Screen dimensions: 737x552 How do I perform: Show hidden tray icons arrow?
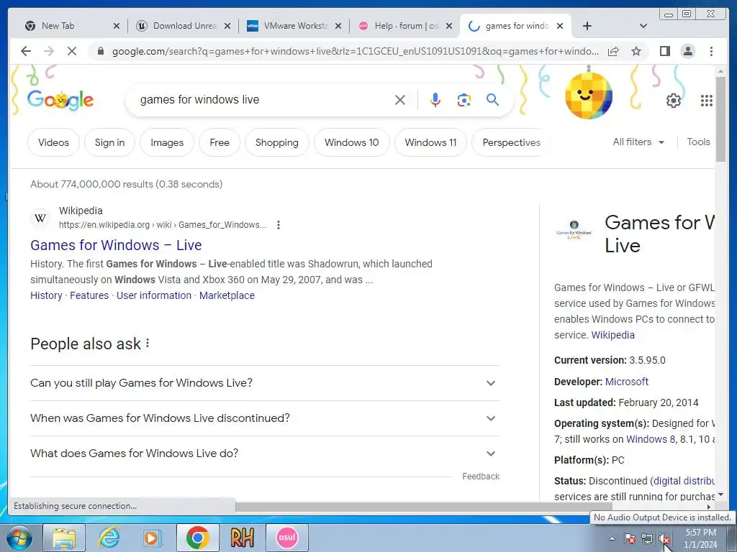[x=612, y=538]
